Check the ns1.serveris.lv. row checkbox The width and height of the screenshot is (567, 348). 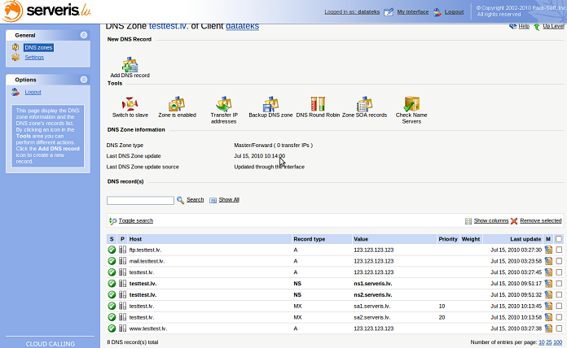coord(559,284)
